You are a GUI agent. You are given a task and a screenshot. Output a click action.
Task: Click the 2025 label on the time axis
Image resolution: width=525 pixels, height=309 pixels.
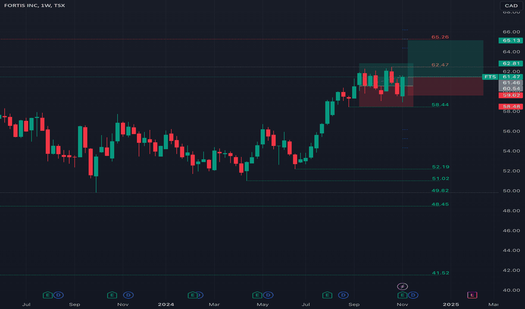451,305
